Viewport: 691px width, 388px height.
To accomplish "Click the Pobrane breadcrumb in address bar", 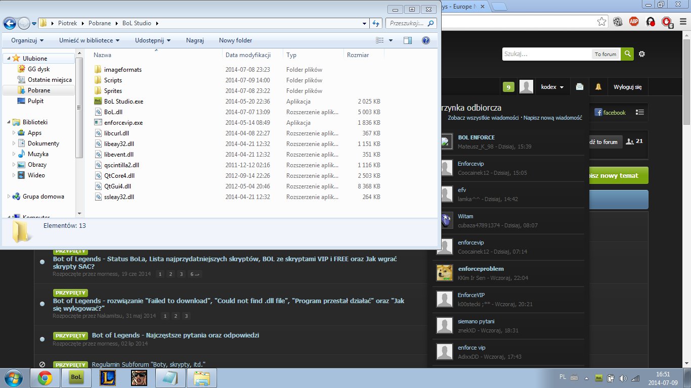I will tap(100, 23).
